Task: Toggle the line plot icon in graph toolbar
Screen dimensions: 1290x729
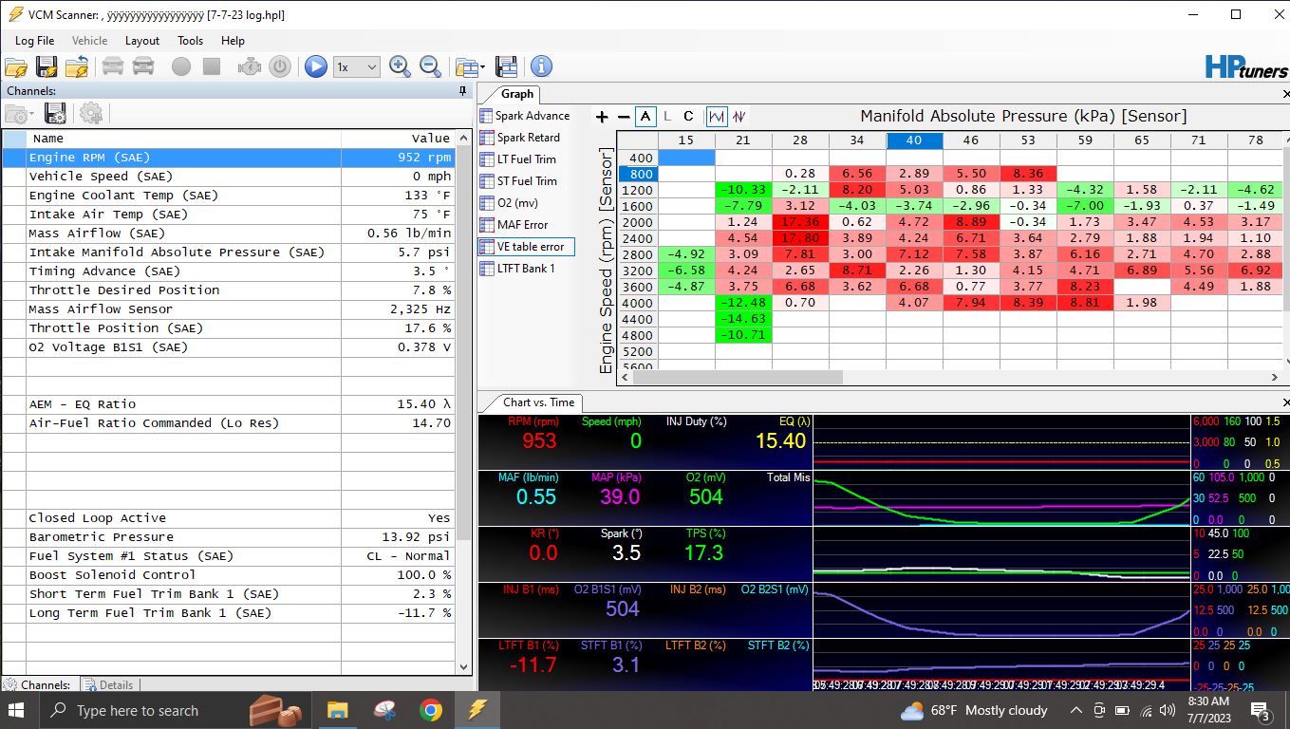Action: (x=717, y=117)
